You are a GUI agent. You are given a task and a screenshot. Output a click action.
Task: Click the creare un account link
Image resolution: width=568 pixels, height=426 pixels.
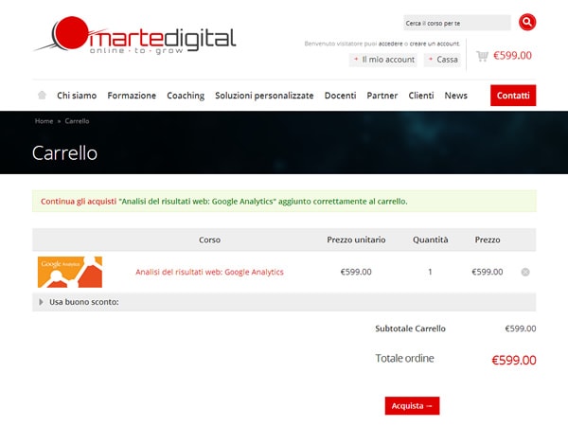pyautogui.click(x=435, y=44)
